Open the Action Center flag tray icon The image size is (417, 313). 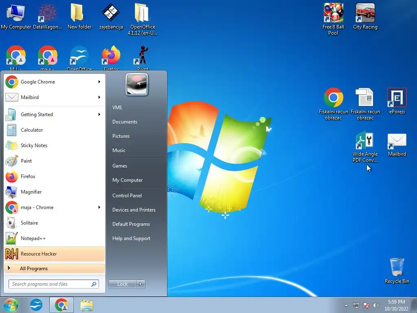coord(366,305)
